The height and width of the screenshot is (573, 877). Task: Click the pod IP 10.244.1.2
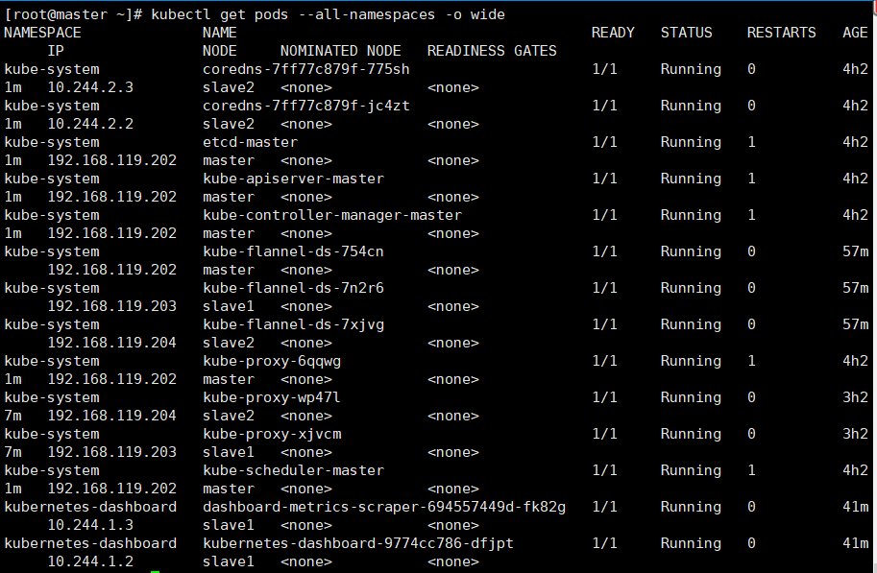coord(90,561)
